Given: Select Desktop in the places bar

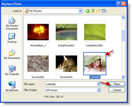Looking at the screenshot, I should click(12, 38).
